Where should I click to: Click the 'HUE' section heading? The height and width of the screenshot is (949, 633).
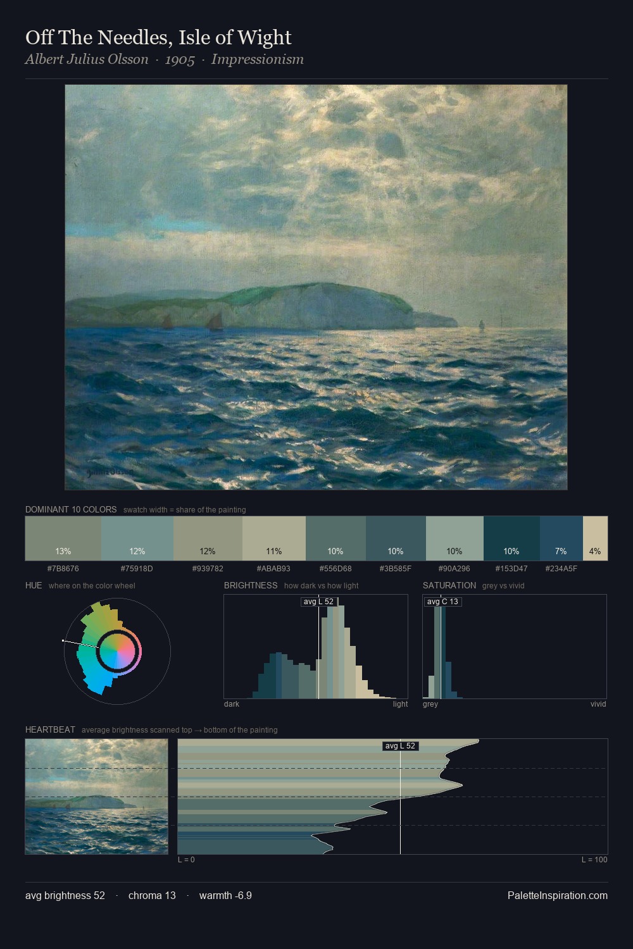(x=34, y=585)
